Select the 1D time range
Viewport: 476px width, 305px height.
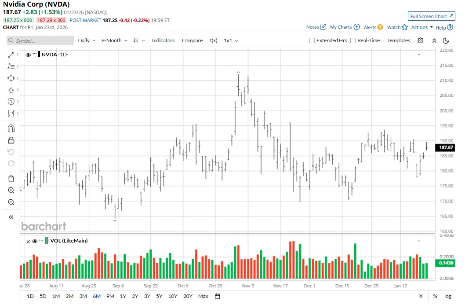30,296
